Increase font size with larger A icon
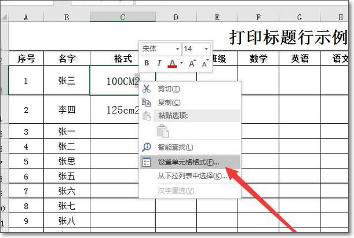The width and height of the screenshot is (354, 238). tap(192, 63)
